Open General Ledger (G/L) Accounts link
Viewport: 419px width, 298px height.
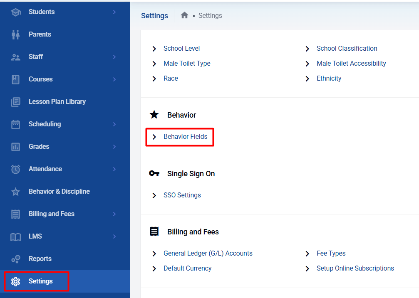click(x=208, y=254)
